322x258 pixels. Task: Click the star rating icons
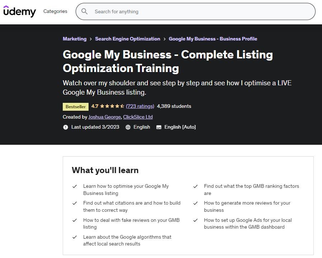point(112,106)
